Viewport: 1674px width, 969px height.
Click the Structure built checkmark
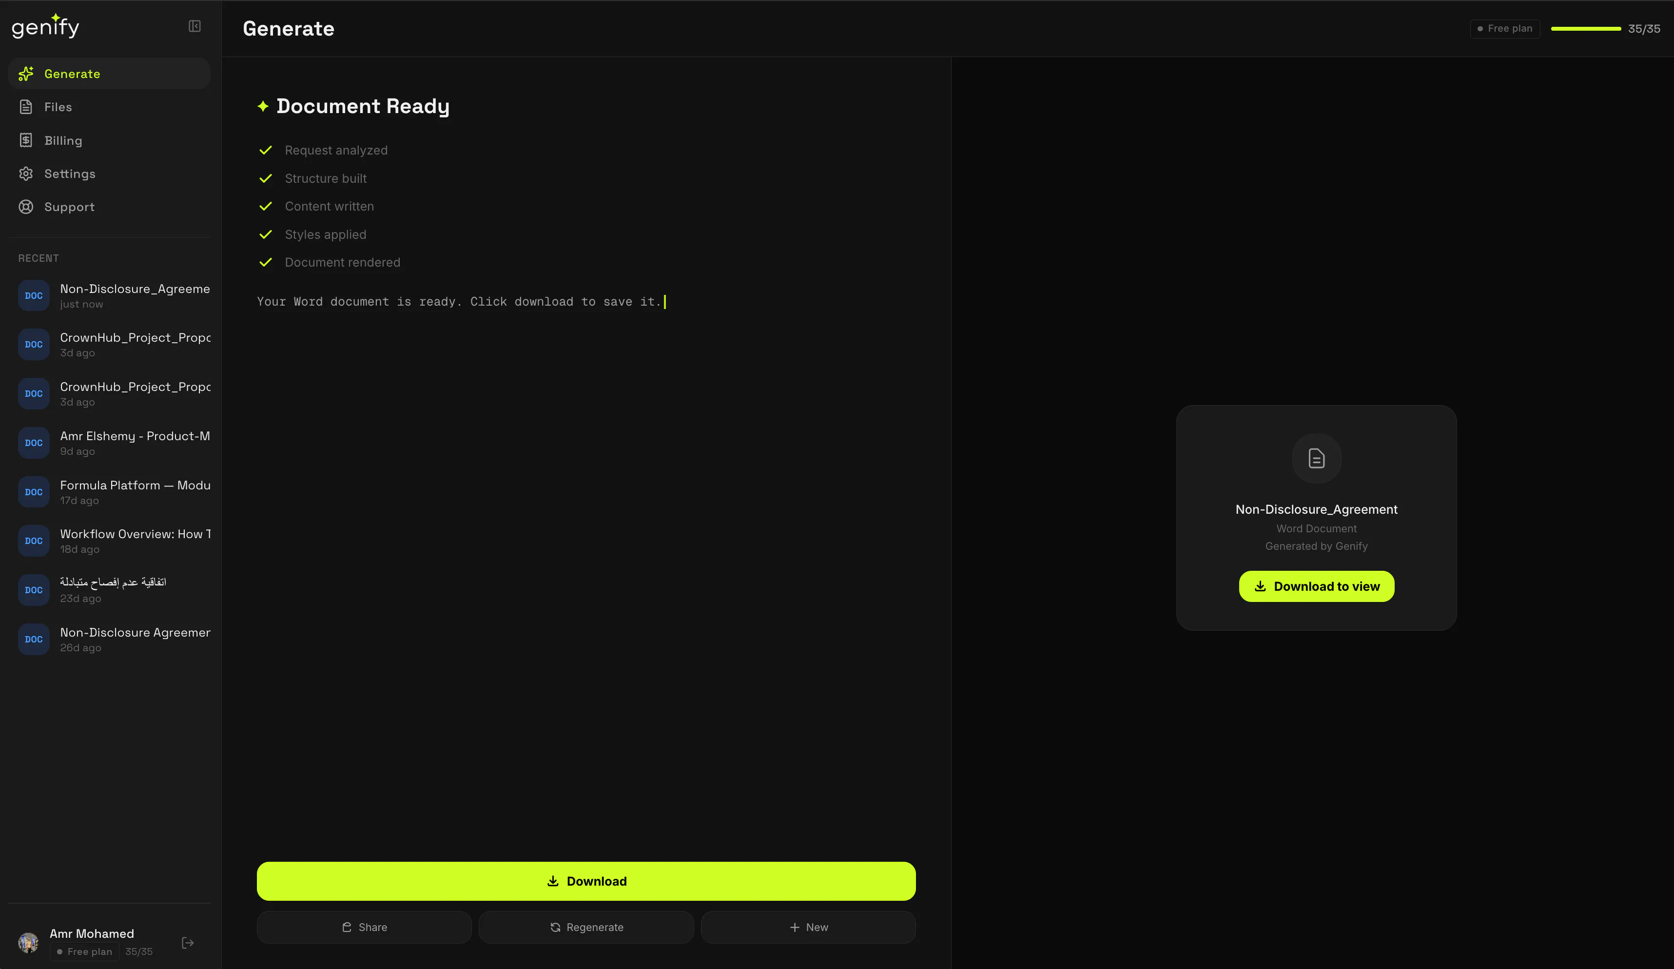pyautogui.click(x=265, y=178)
